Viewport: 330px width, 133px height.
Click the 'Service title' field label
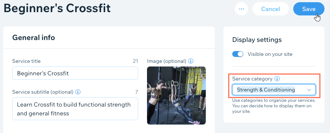[x=26, y=61]
